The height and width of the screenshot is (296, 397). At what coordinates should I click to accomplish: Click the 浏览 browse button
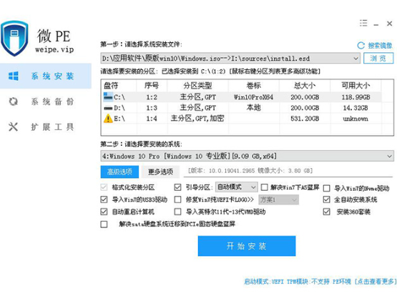pyautogui.click(x=378, y=59)
